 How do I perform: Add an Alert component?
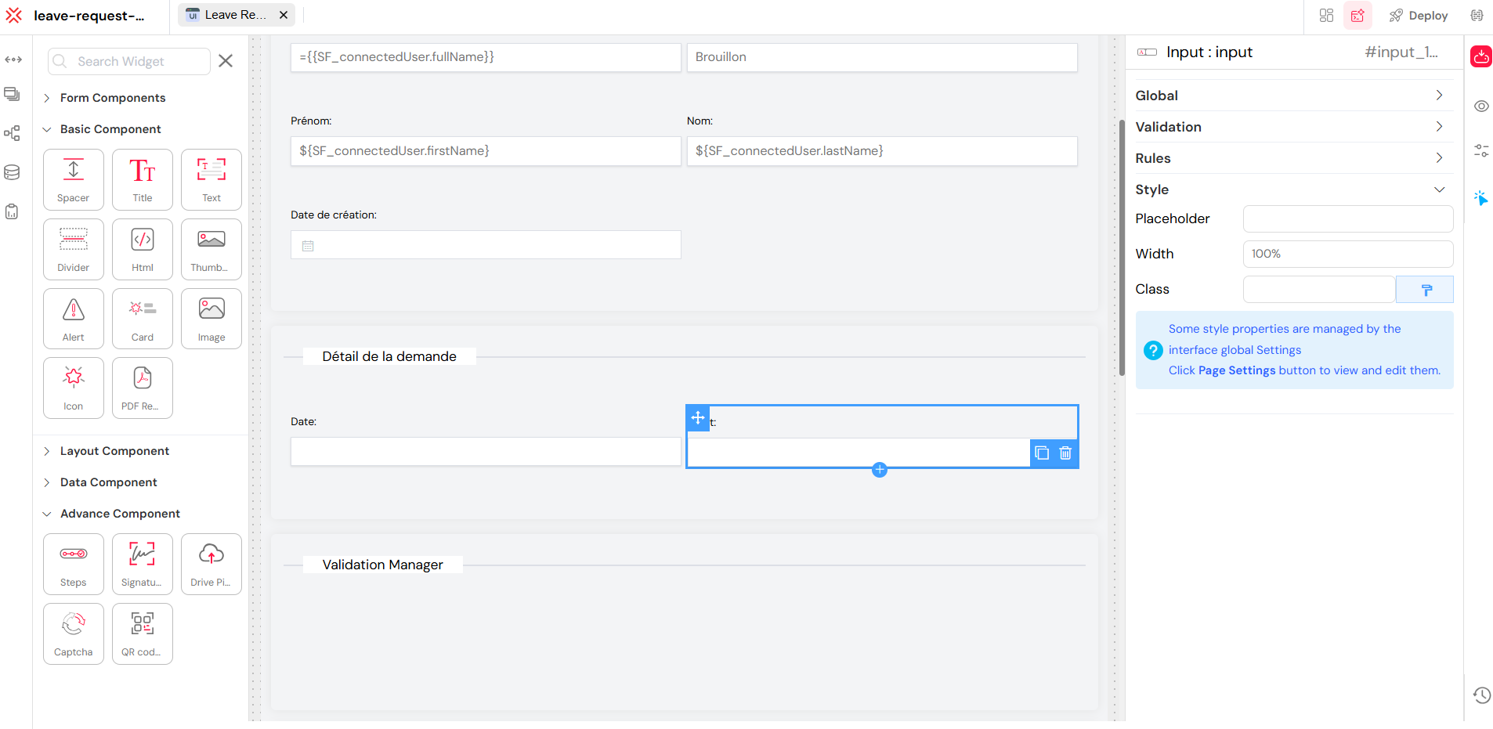point(73,318)
